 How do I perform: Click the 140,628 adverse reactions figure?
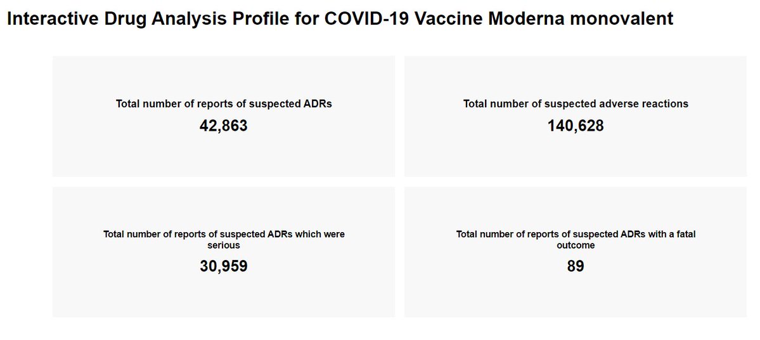[x=576, y=126]
